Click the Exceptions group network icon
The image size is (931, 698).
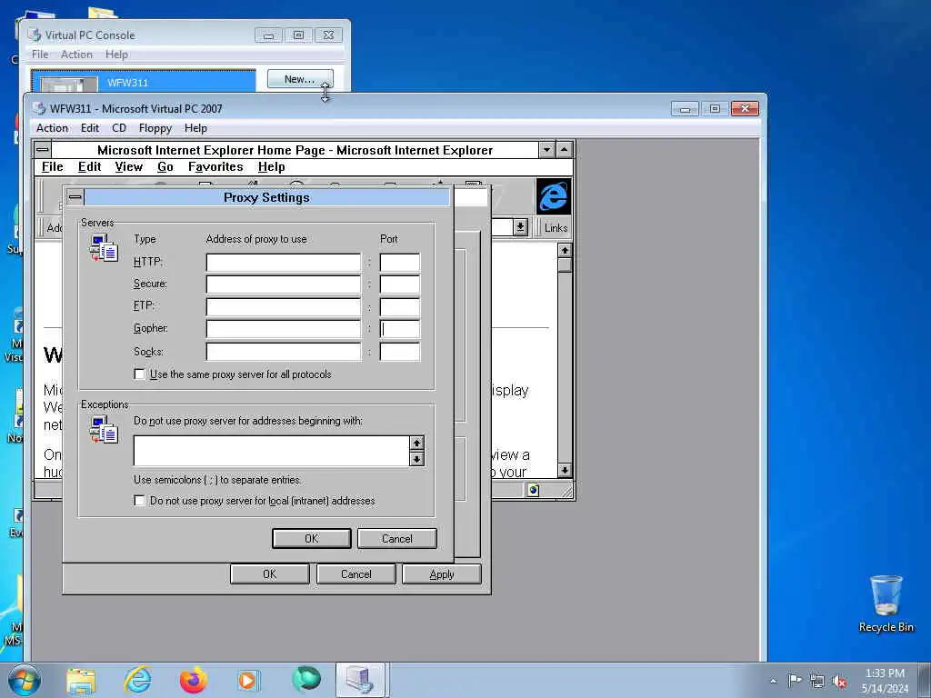(x=104, y=429)
